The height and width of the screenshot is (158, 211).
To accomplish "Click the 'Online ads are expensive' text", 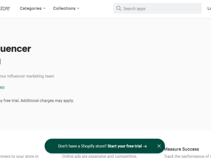I will 100,156.
